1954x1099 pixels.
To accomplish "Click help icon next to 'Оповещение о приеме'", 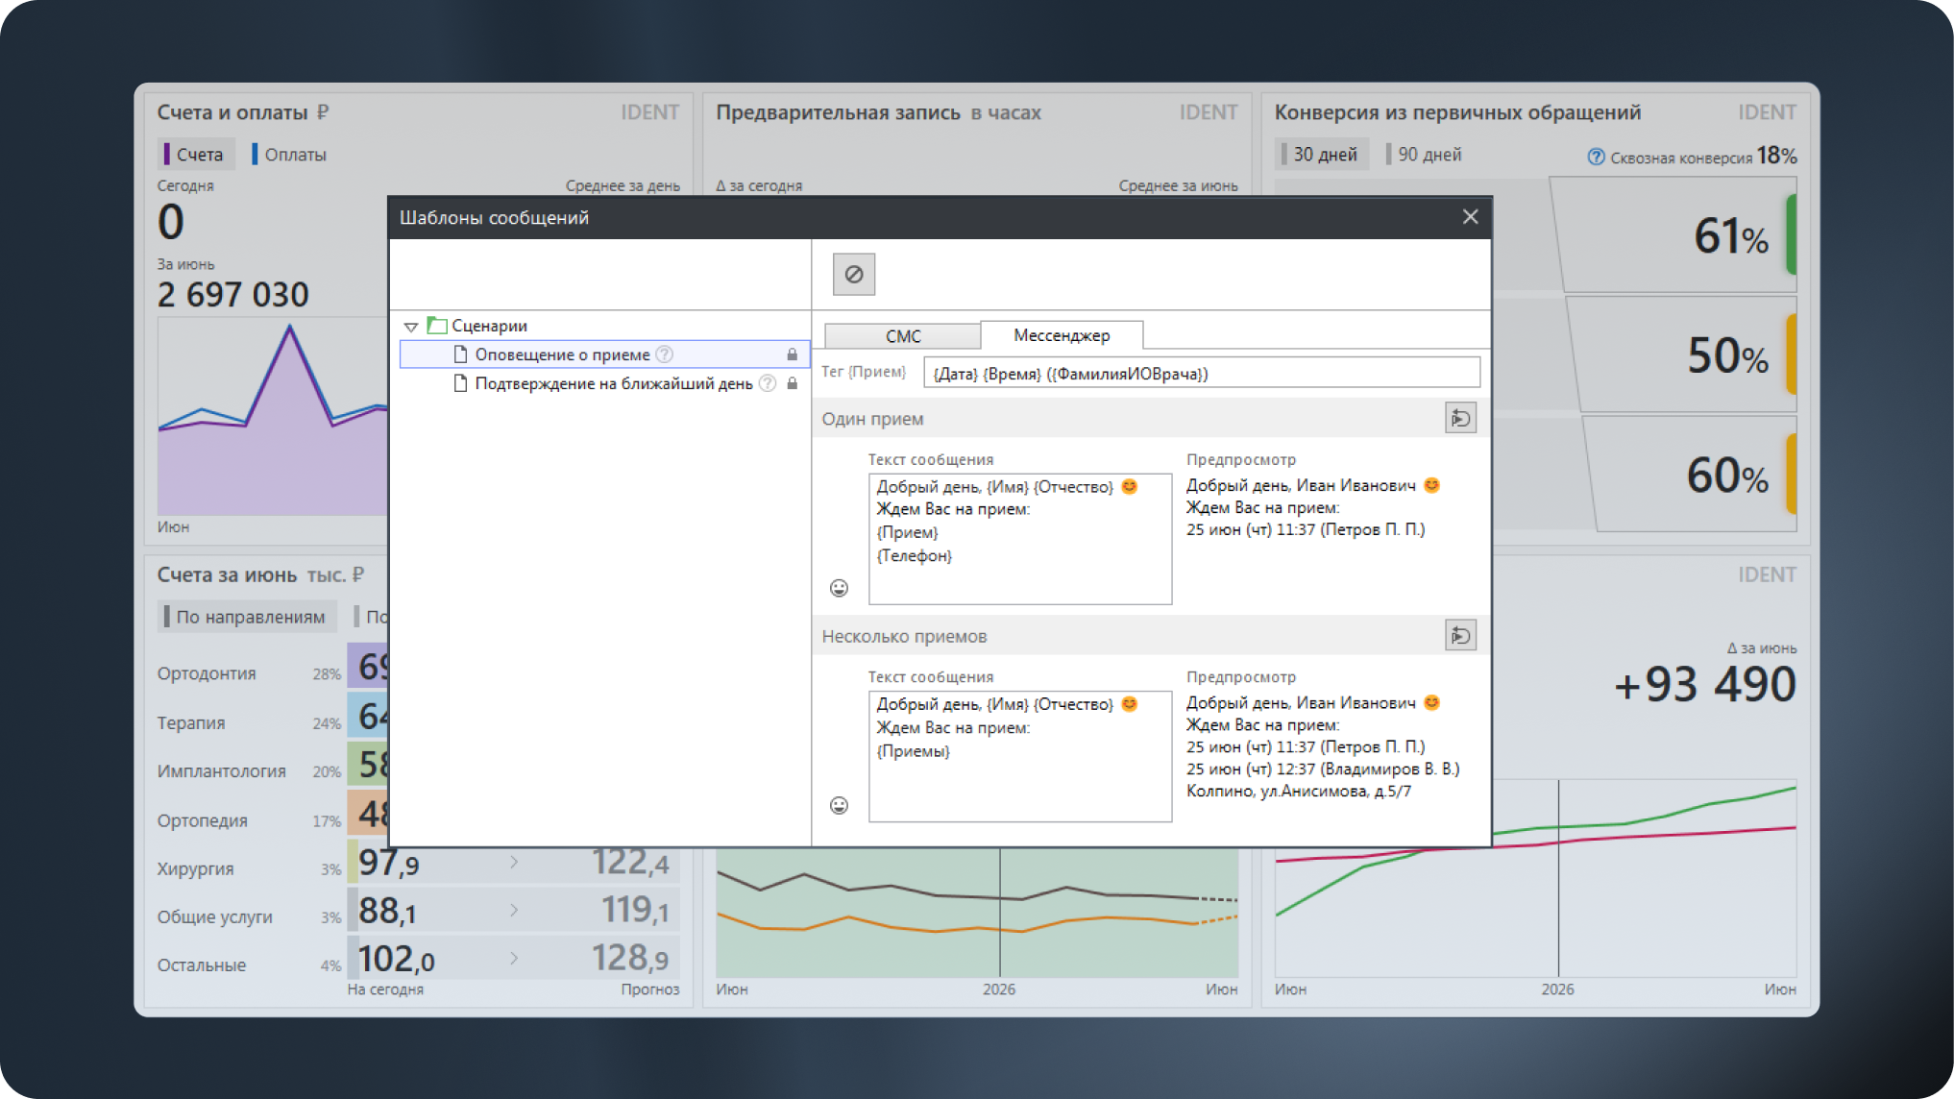I will (664, 354).
